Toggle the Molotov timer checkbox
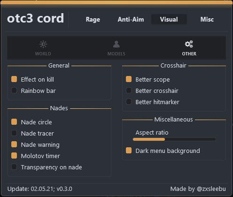 point(14,156)
